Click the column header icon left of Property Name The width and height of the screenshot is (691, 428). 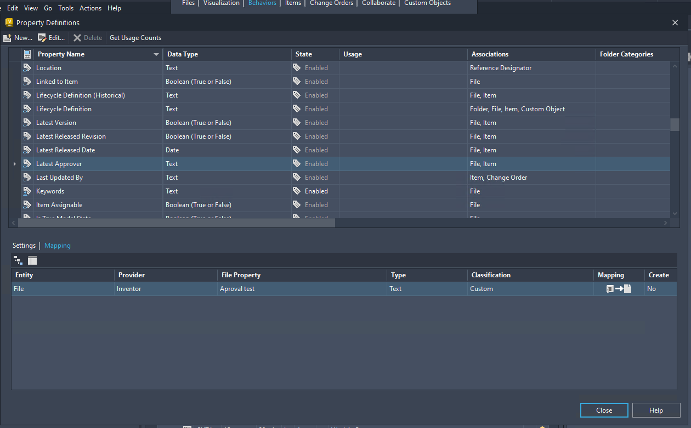click(x=27, y=54)
